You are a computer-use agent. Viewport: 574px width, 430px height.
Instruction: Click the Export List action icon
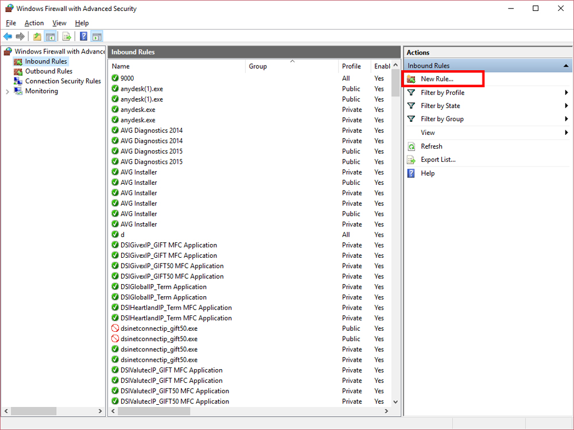coord(412,160)
